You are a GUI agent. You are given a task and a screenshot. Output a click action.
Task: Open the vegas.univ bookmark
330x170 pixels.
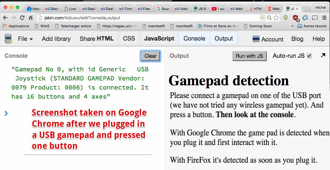pos(117,26)
